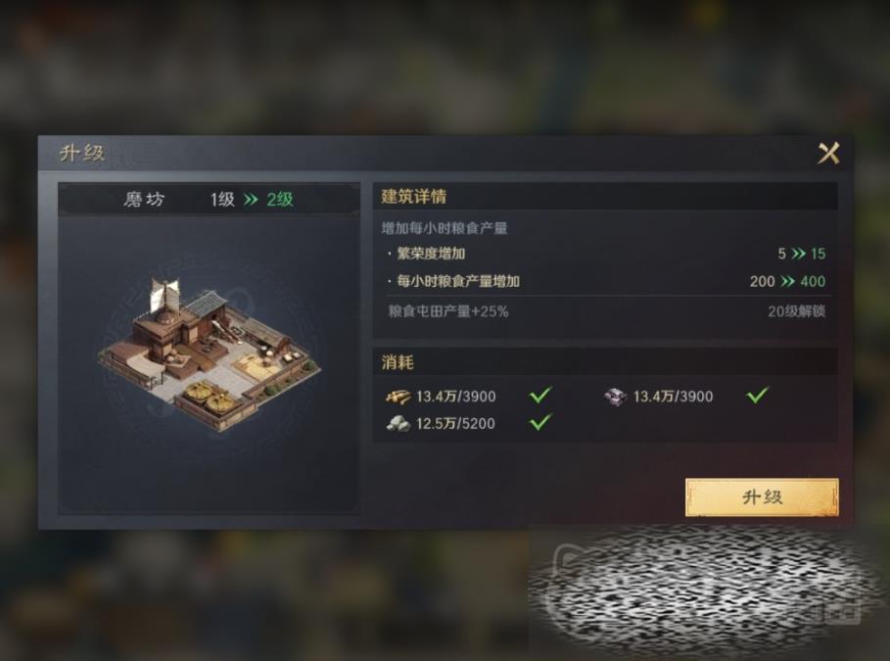Screen dimensions: 890x661
Task: Click the 每小时粮食产量增加 row
Action: pos(605,281)
